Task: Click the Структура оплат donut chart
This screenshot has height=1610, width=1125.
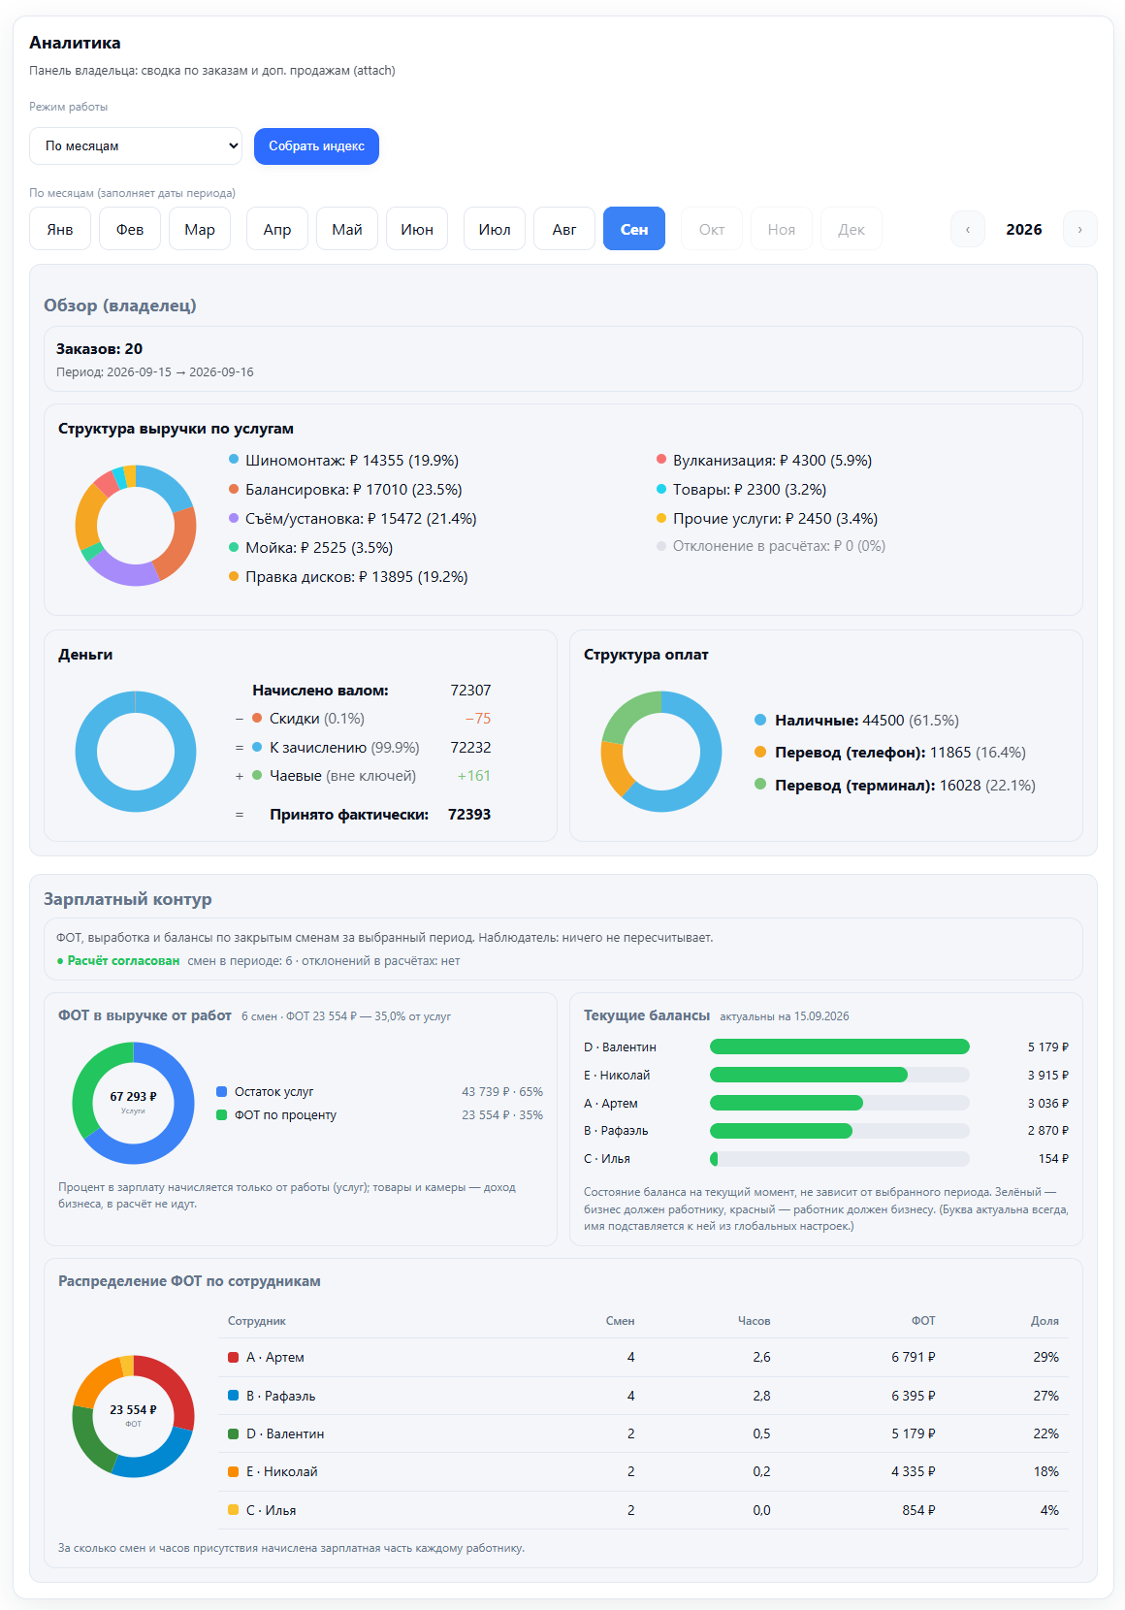Action: click(x=661, y=752)
